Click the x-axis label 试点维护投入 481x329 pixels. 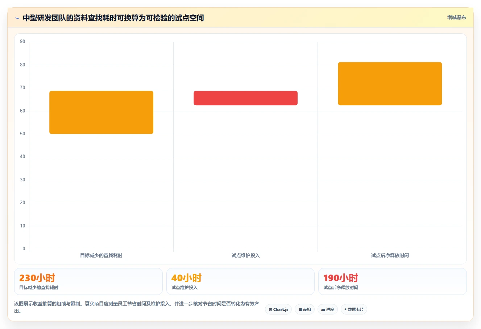coord(246,255)
